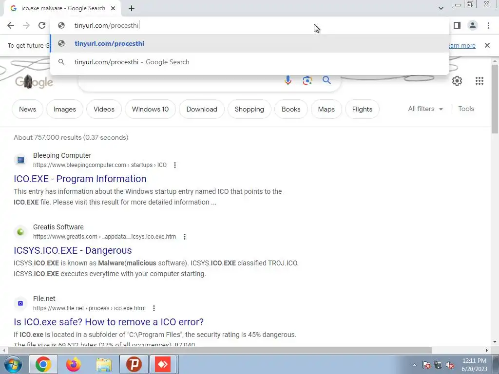Click the Greatis Software favicon
Viewport: 499px width, 374px height.
20,231
